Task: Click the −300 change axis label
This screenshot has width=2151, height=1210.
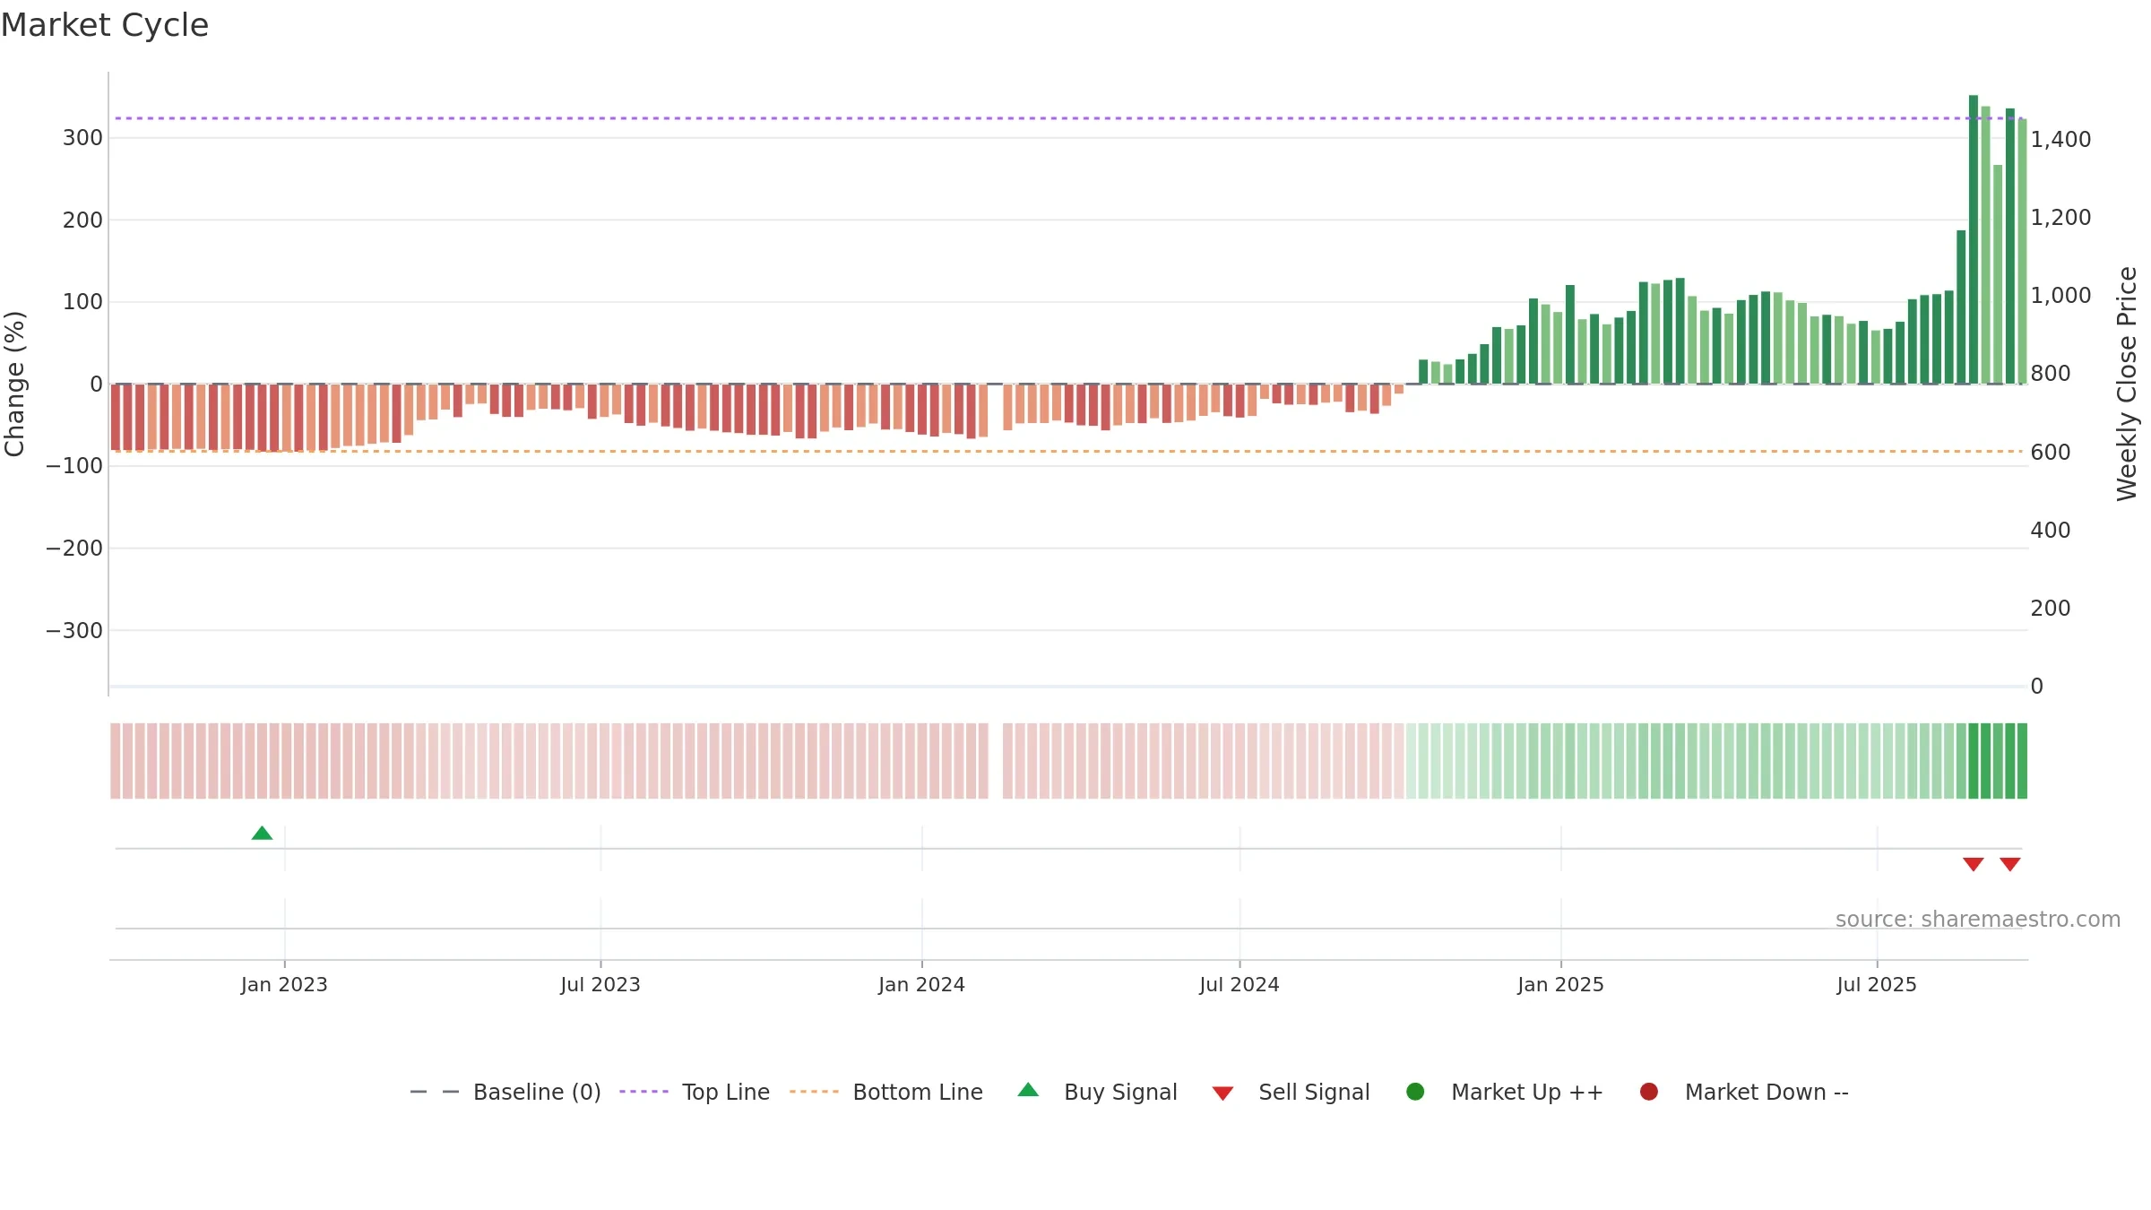Action: coord(74,630)
